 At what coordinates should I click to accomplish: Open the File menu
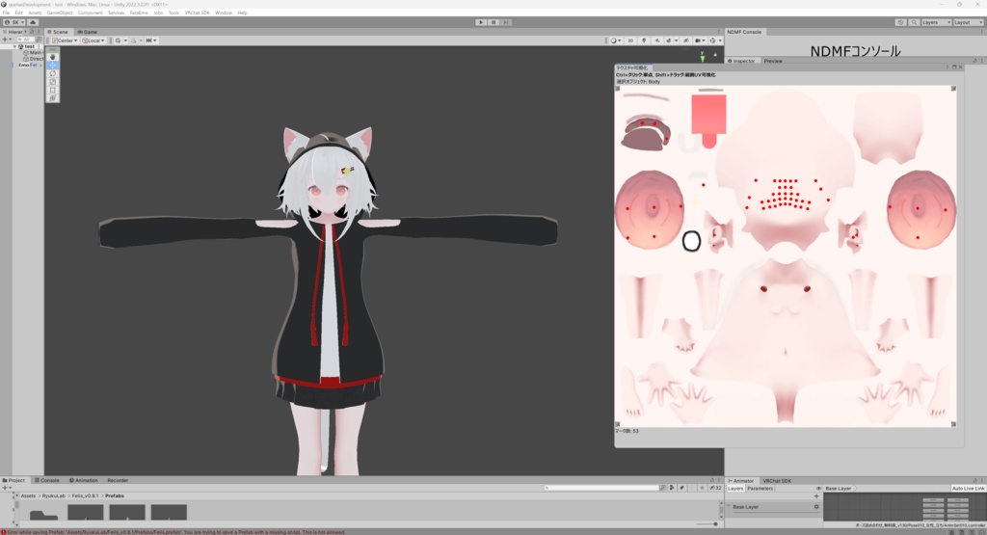(x=7, y=13)
